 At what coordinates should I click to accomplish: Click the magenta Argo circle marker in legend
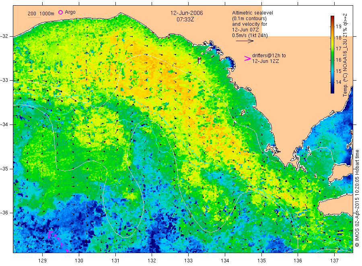(60, 12)
